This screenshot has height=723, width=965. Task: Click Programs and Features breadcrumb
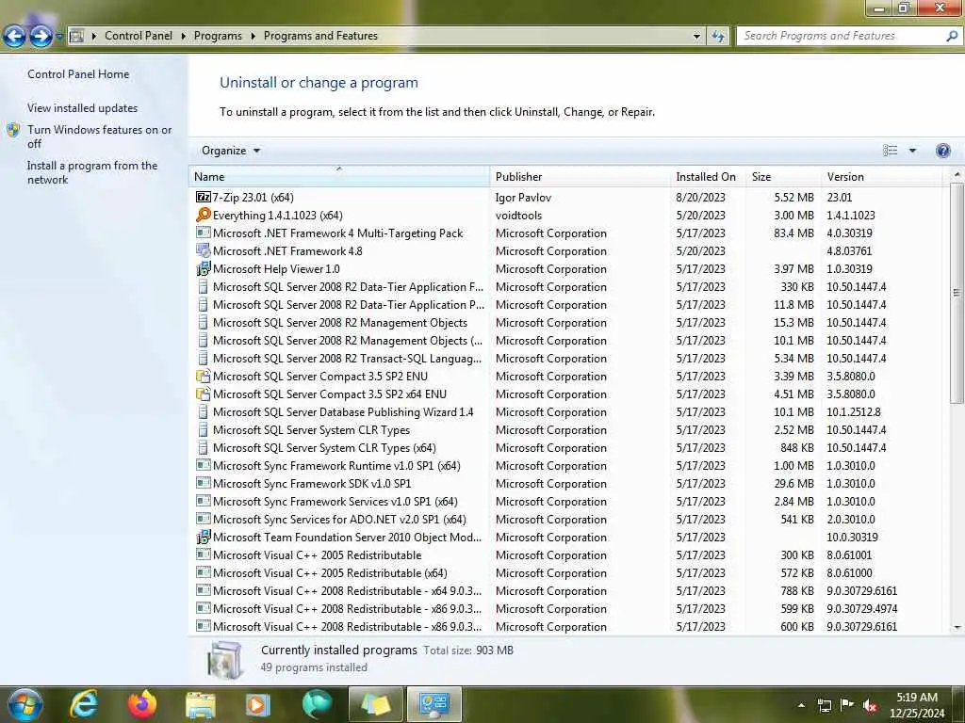(320, 36)
